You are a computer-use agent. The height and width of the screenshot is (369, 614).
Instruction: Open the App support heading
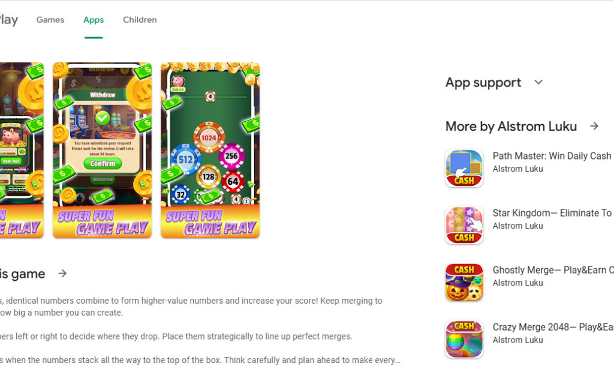483,83
